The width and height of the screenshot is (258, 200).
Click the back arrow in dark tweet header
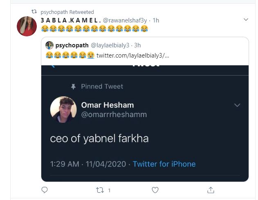(x=53, y=66)
